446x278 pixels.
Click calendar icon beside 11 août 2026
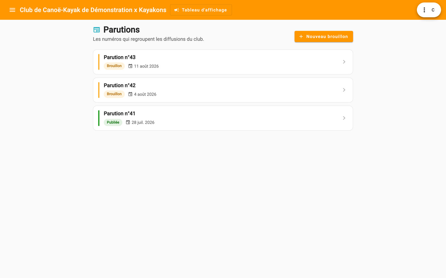coord(130,66)
